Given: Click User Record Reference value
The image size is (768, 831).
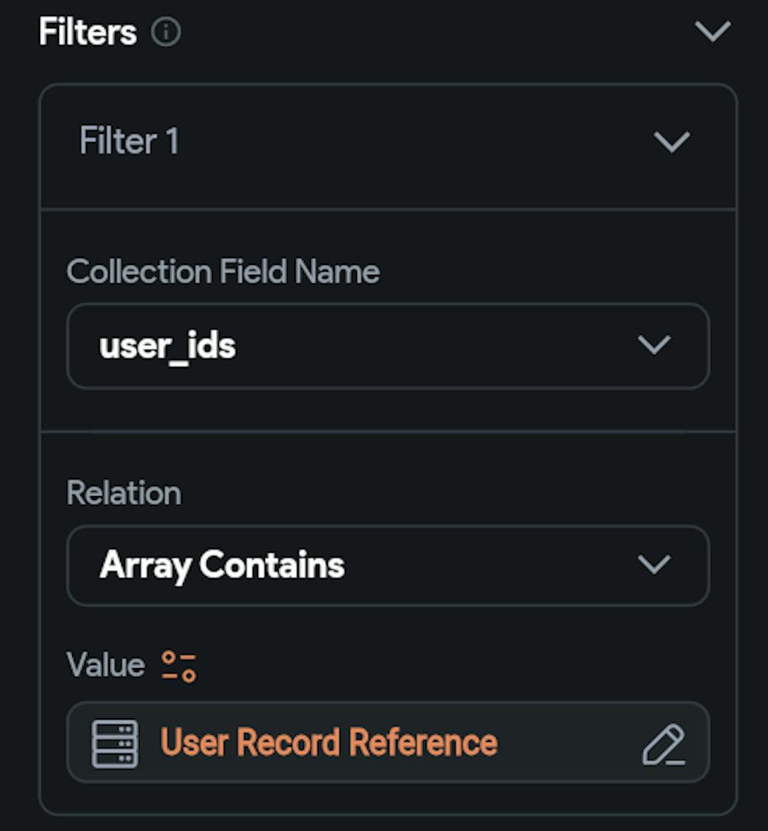Looking at the screenshot, I should [x=330, y=743].
